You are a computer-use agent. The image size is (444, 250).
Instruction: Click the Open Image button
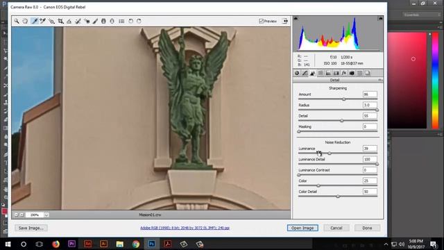pos(302,228)
